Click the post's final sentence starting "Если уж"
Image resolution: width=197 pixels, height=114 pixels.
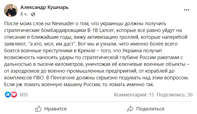click(x=80, y=84)
